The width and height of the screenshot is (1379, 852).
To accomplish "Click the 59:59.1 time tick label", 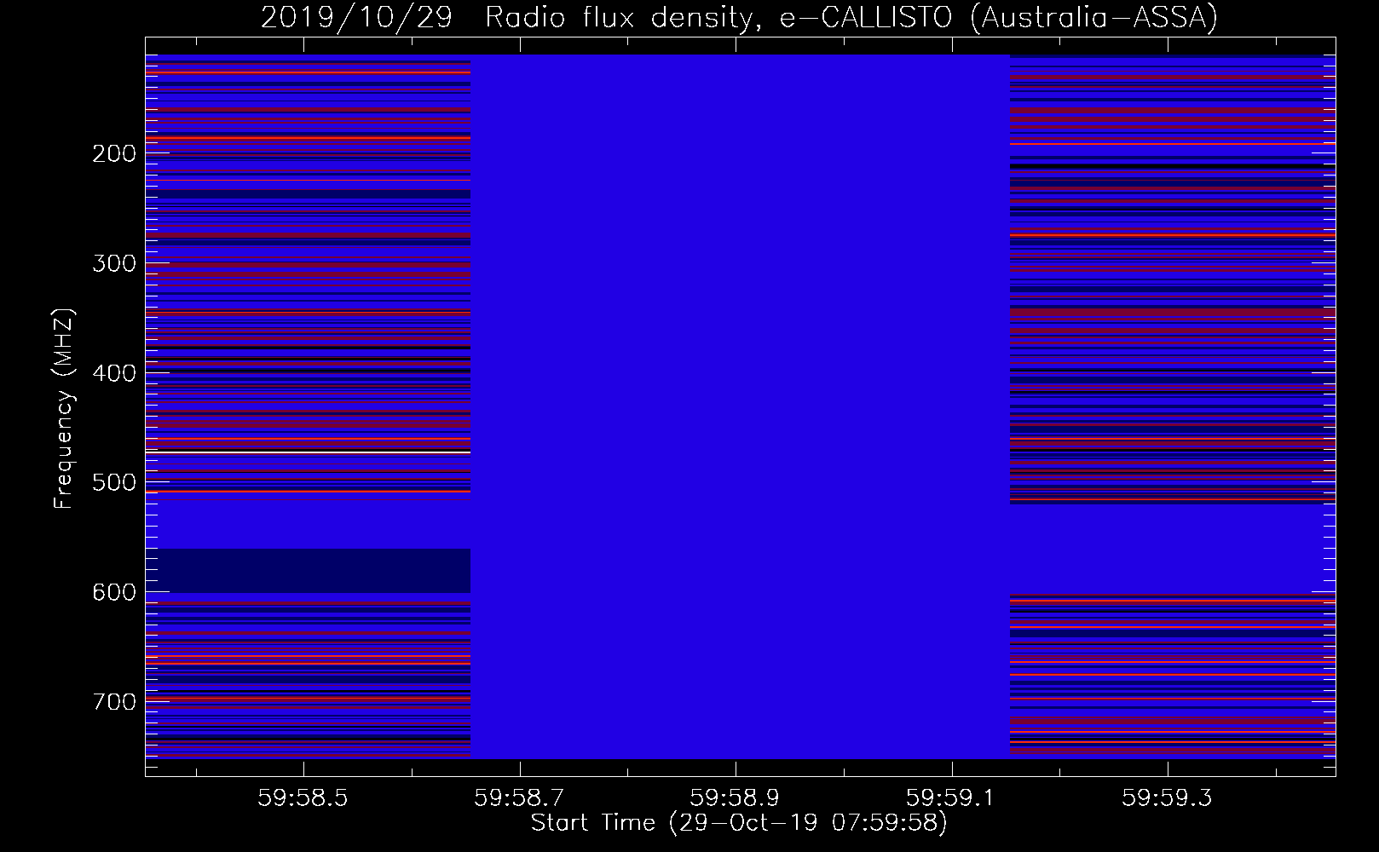I will (x=950, y=798).
